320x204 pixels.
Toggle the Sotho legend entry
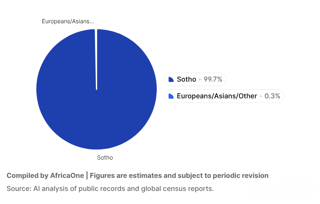pyautogui.click(x=196, y=79)
